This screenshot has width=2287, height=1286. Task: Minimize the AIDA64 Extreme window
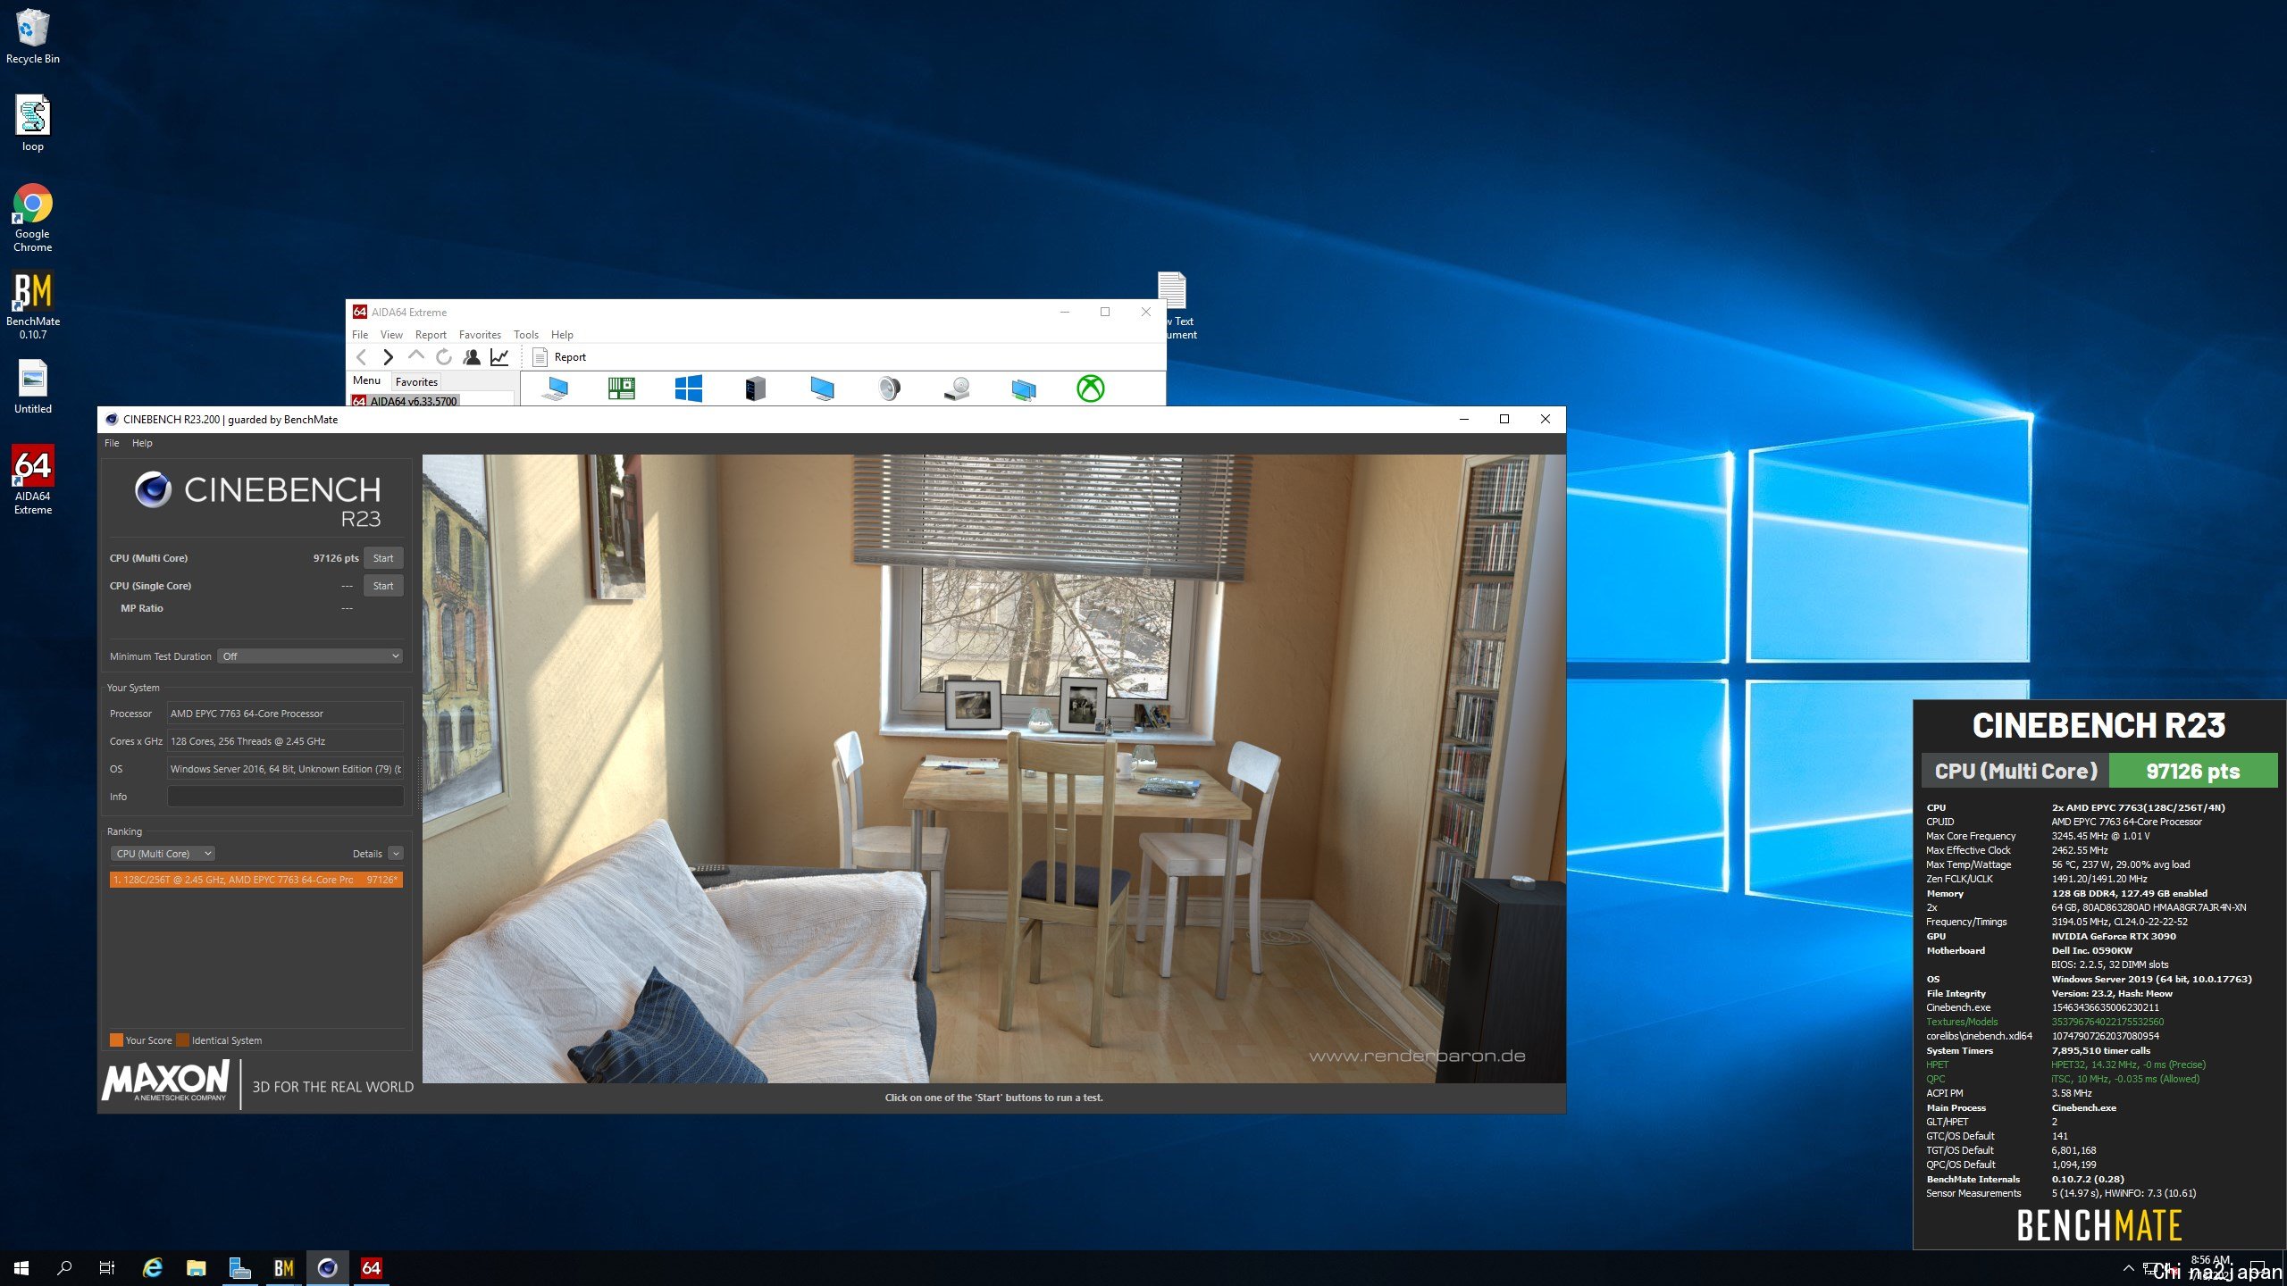click(x=1065, y=312)
